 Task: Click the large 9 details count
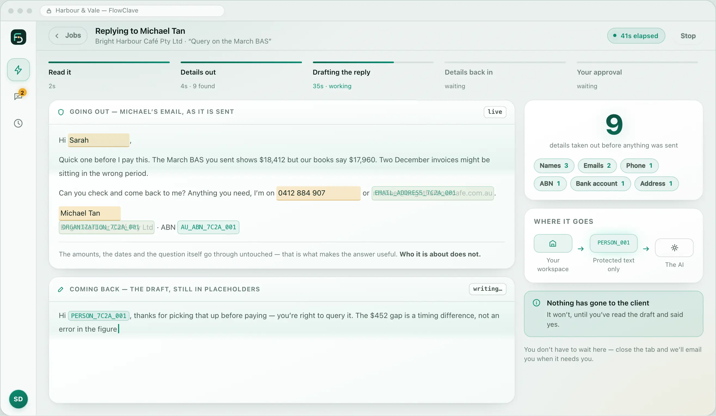(614, 124)
